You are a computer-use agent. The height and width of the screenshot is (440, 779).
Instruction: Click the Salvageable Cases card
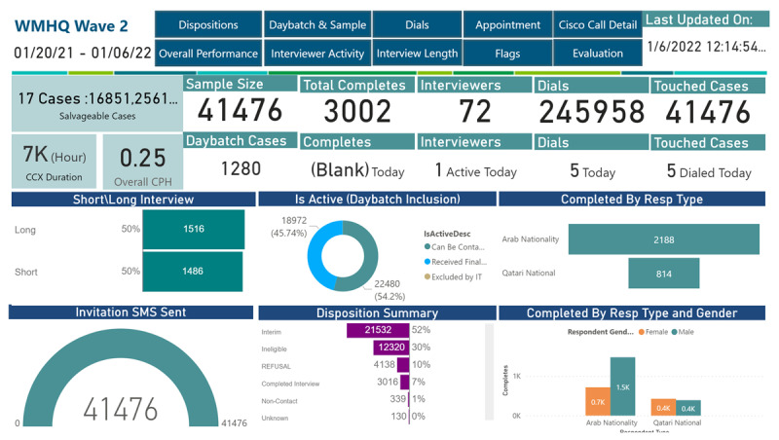coord(96,106)
